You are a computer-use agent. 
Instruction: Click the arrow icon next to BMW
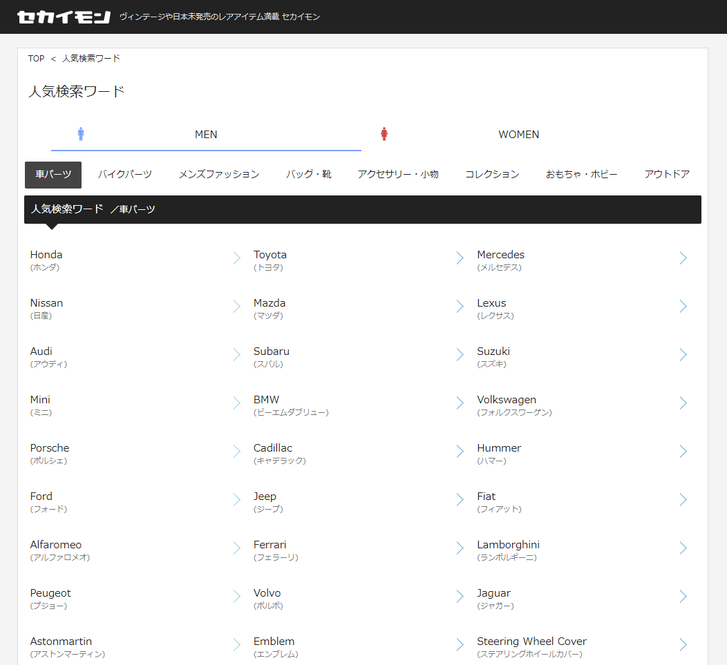[x=460, y=403]
